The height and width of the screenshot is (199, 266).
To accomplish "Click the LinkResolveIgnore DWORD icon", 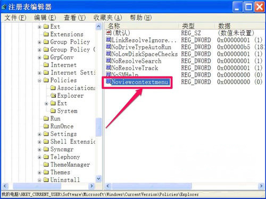I will tap(109, 40).
